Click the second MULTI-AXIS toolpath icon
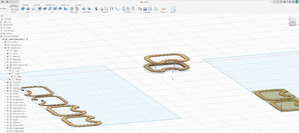This screenshot has width=299, height=133. click(x=89, y=9)
